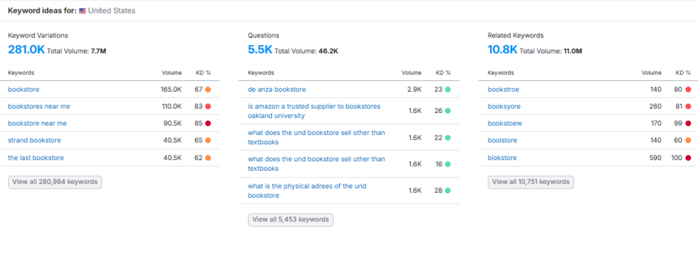Open the 'bookstore near me' keyword link

coord(37,123)
